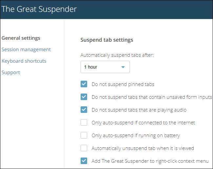Enable Automatically unsuspend tab when viewed
Viewport: 213px width, 169px height.
coord(84,148)
